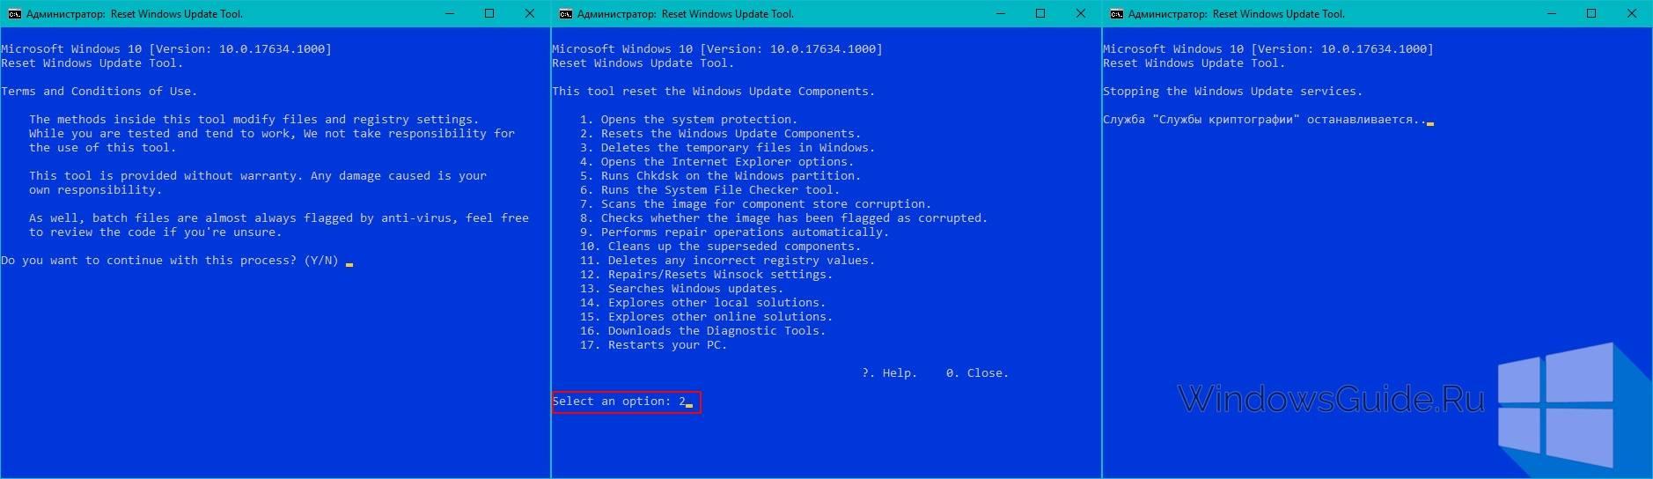Click '9. Performs repair operations automatically.'
The height and width of the screenshot is (479, 1653).
pos(734,232)
